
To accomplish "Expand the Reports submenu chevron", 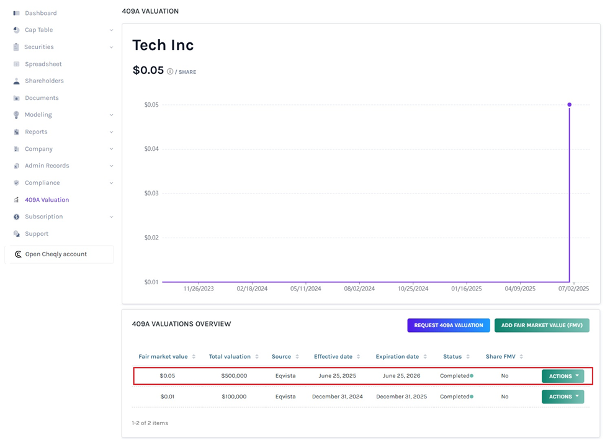I will (112, 132).
